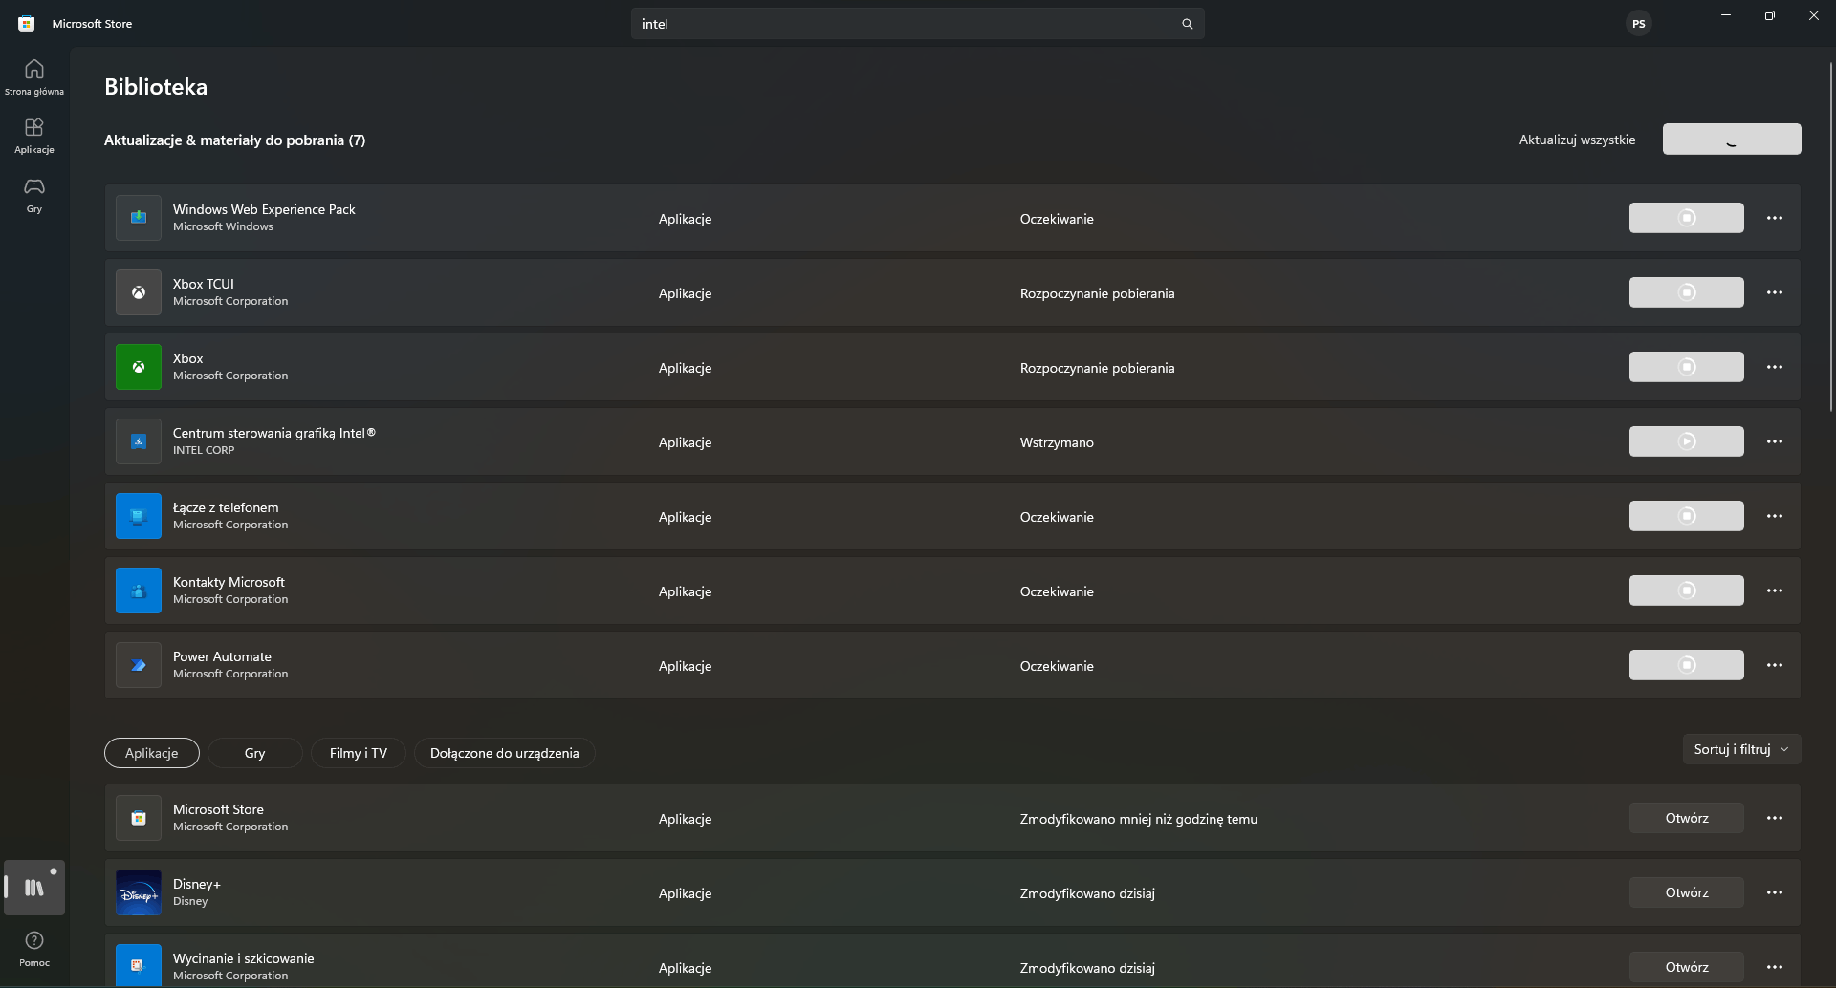This screenshot has width=1836, height=988.
Task: Open the PS user profile avatar
Action: pos(1639,24)
